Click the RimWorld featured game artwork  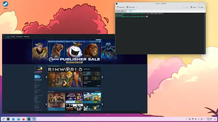[65, 77]
